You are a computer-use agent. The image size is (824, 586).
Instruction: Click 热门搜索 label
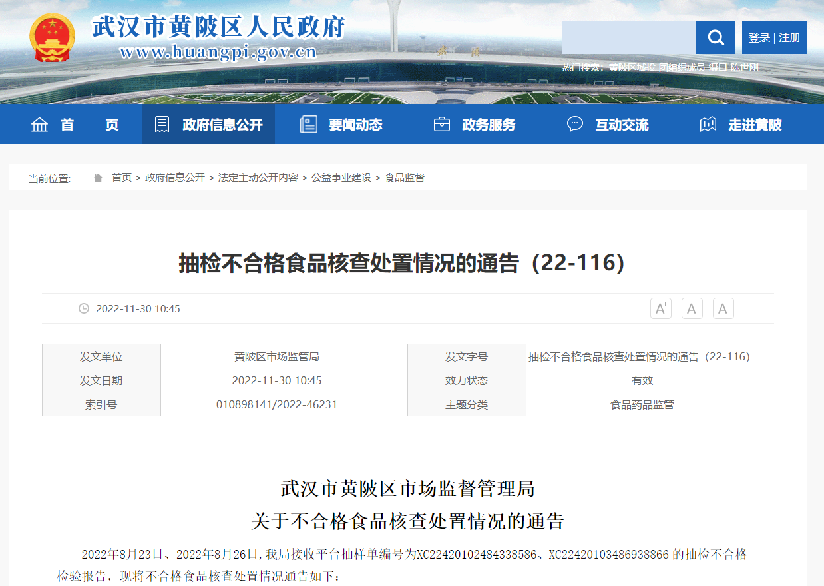pos(583,67)
